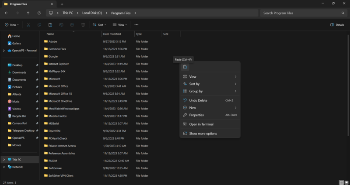Viewport: 350px width, 185px height.
Task: Open the View dropdown in toolbar
Action: point(119,25)
